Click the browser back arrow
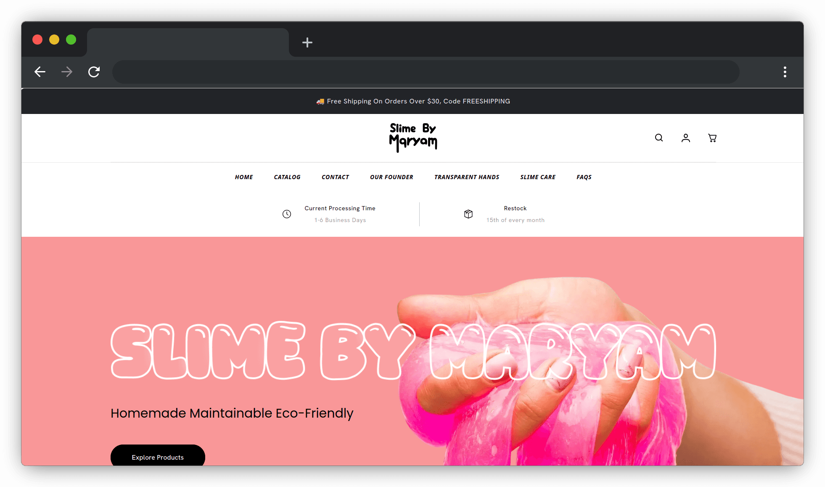The height and width of the screenshot is (487, 825). [40, 72]
